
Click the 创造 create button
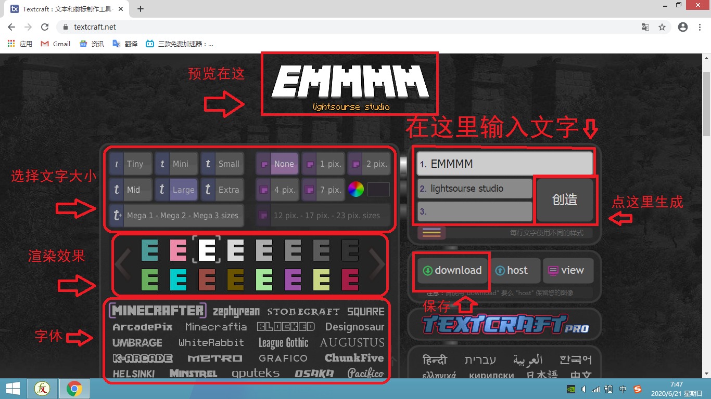pos(565,200)
